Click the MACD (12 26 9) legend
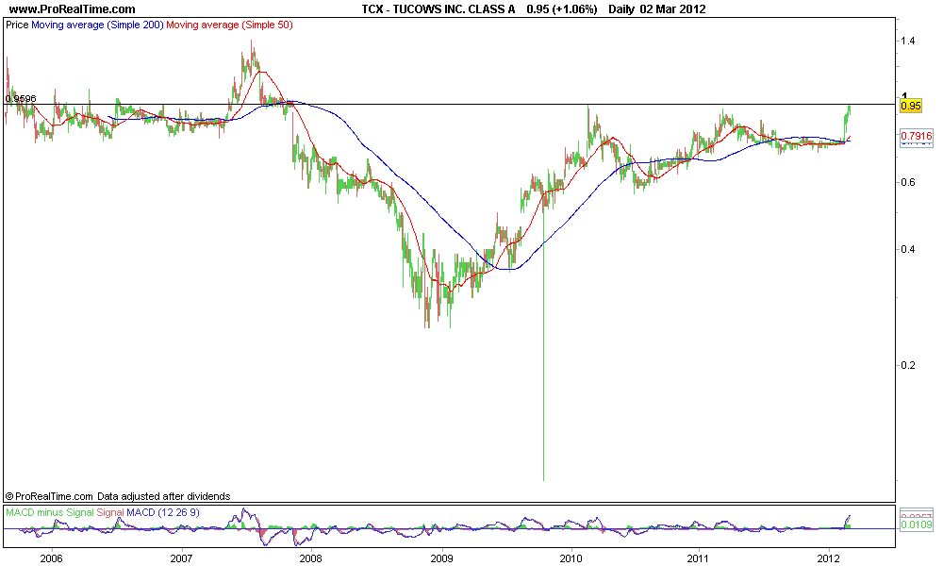The height and width of the screenshot is (566, 943). [x=163, y=512]
